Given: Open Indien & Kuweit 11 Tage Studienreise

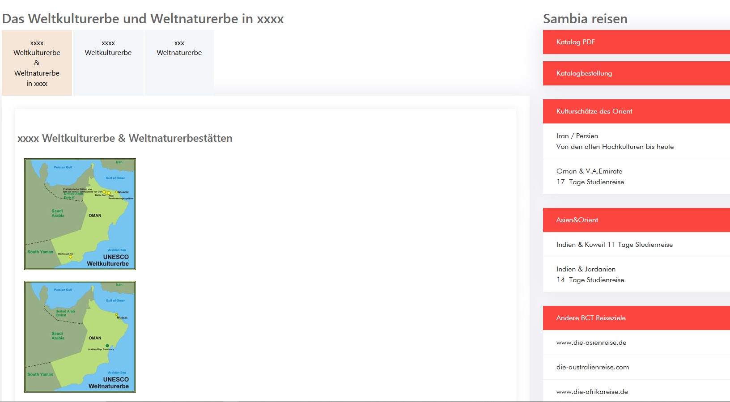Looking at the screenshot, I should 637,245.
